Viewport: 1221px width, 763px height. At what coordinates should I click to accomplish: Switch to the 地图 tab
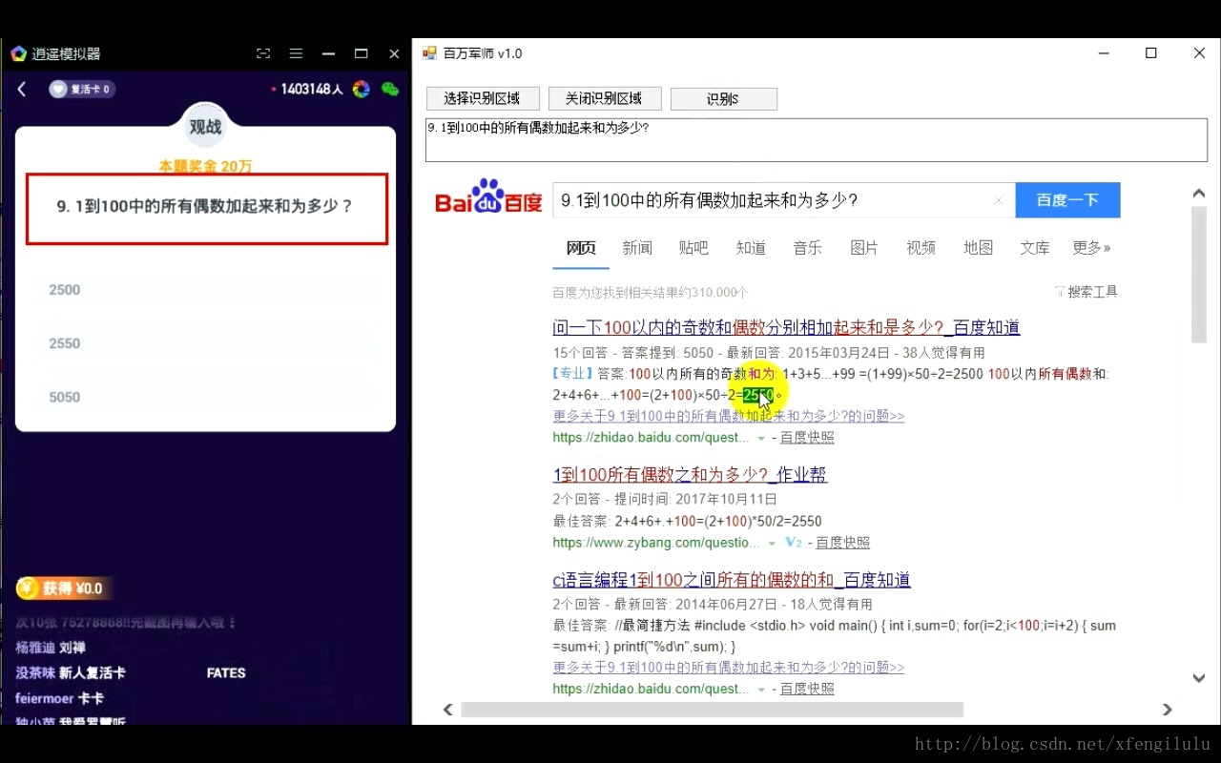click(x=978, y=248)
